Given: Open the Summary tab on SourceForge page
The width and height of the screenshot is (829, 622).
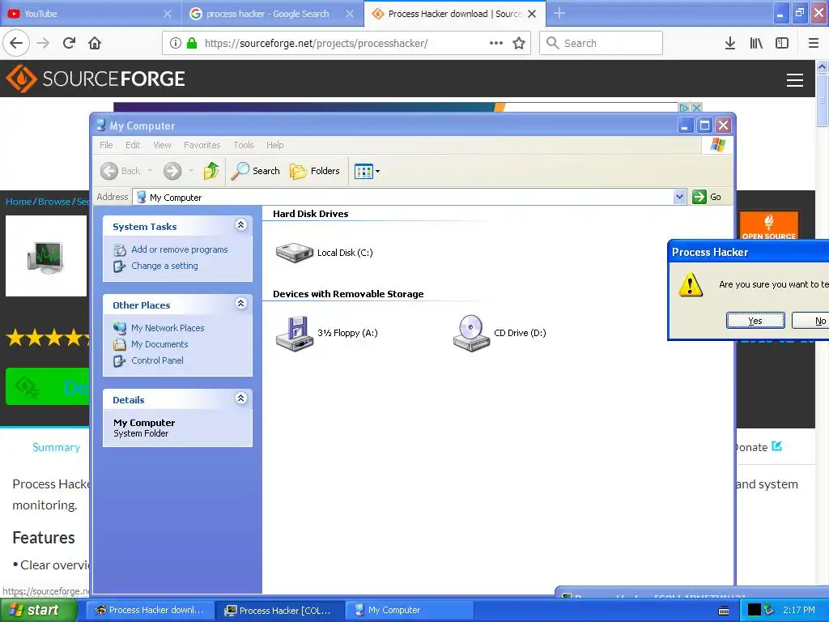Looking at the screenshot, I should coord(56,447).
